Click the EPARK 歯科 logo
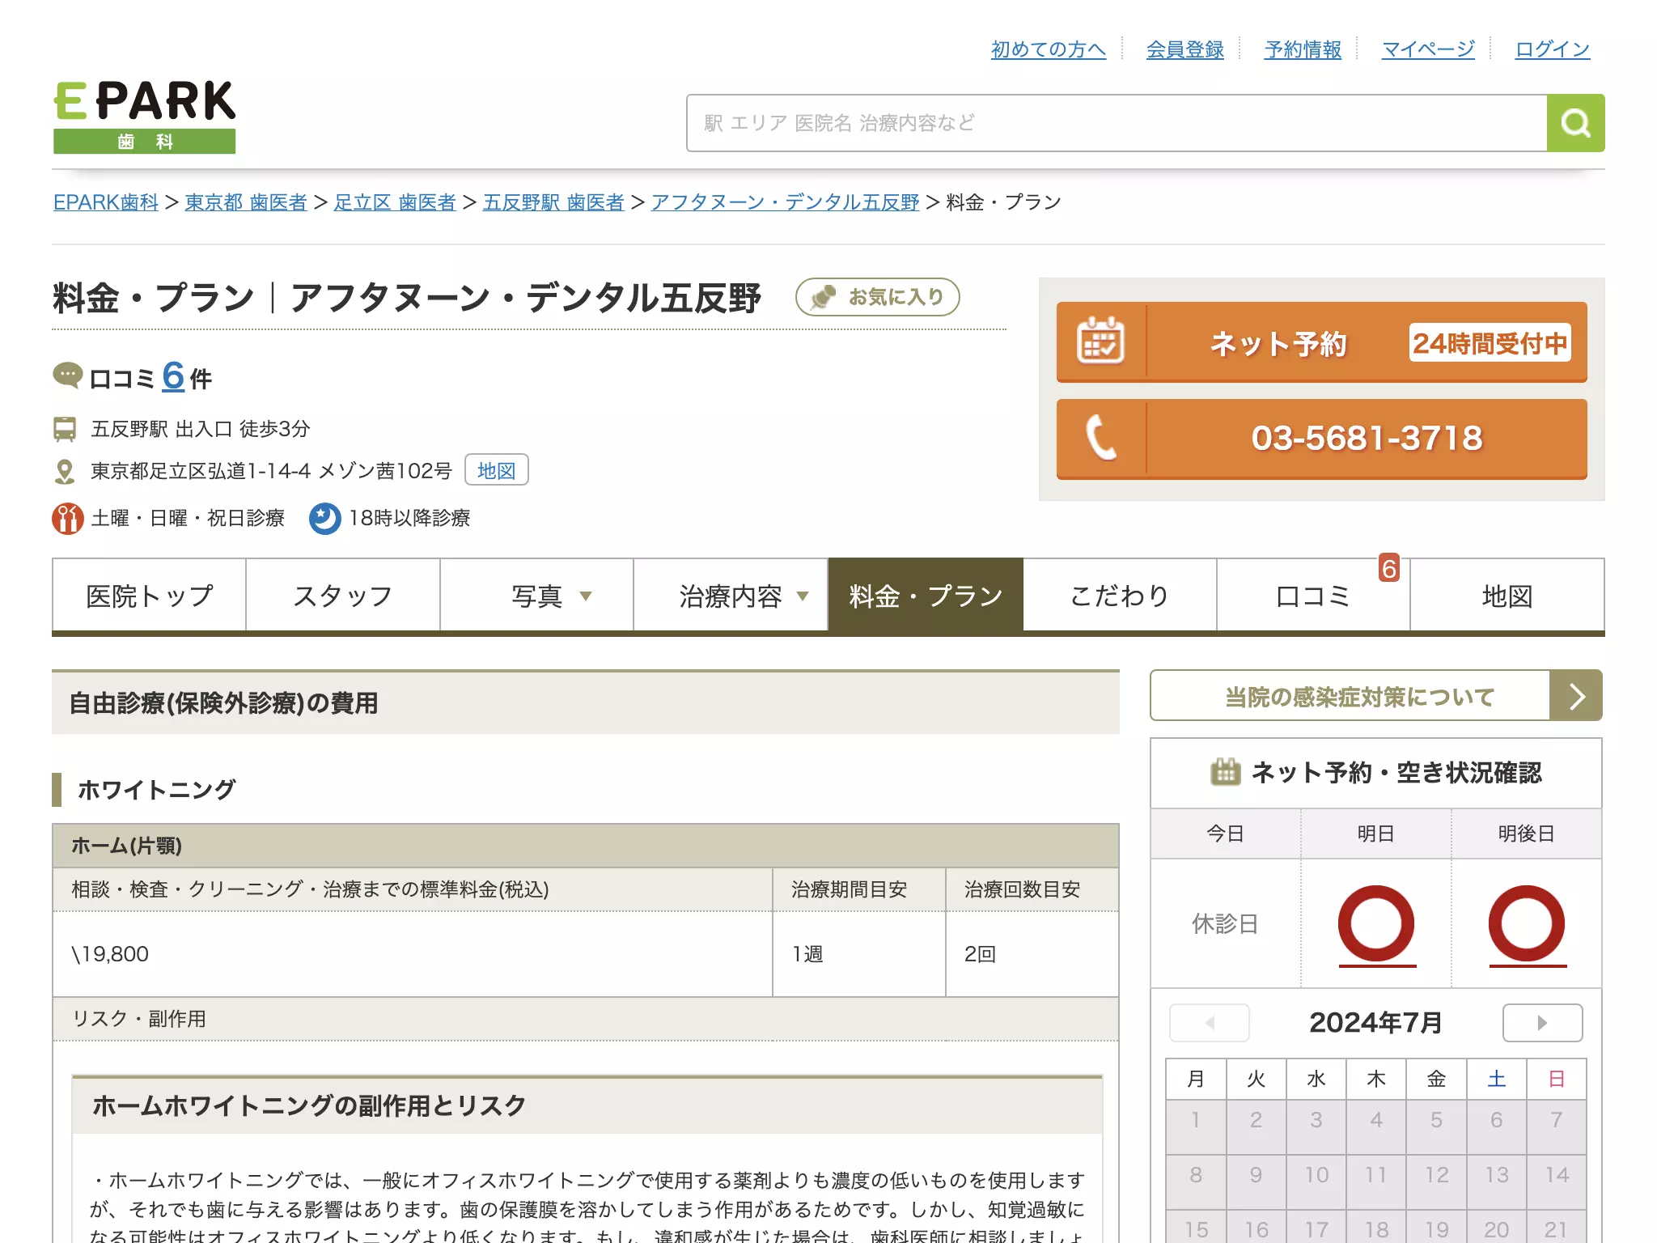This screenshot has width=1657, height=1243. 145,117
